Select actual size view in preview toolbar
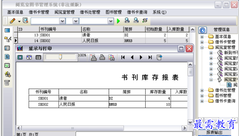Image resolution: width=239 pixels, height=136 pixels. pyautogui.click(x=20, y=57)
